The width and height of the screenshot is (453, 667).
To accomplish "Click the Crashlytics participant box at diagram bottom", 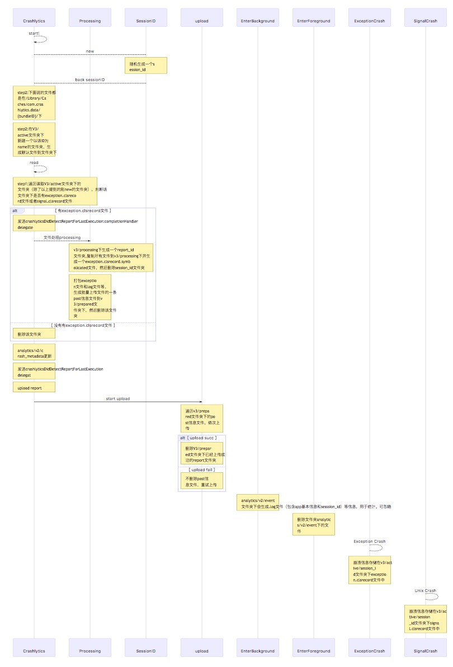I will (x=34, y=647).
